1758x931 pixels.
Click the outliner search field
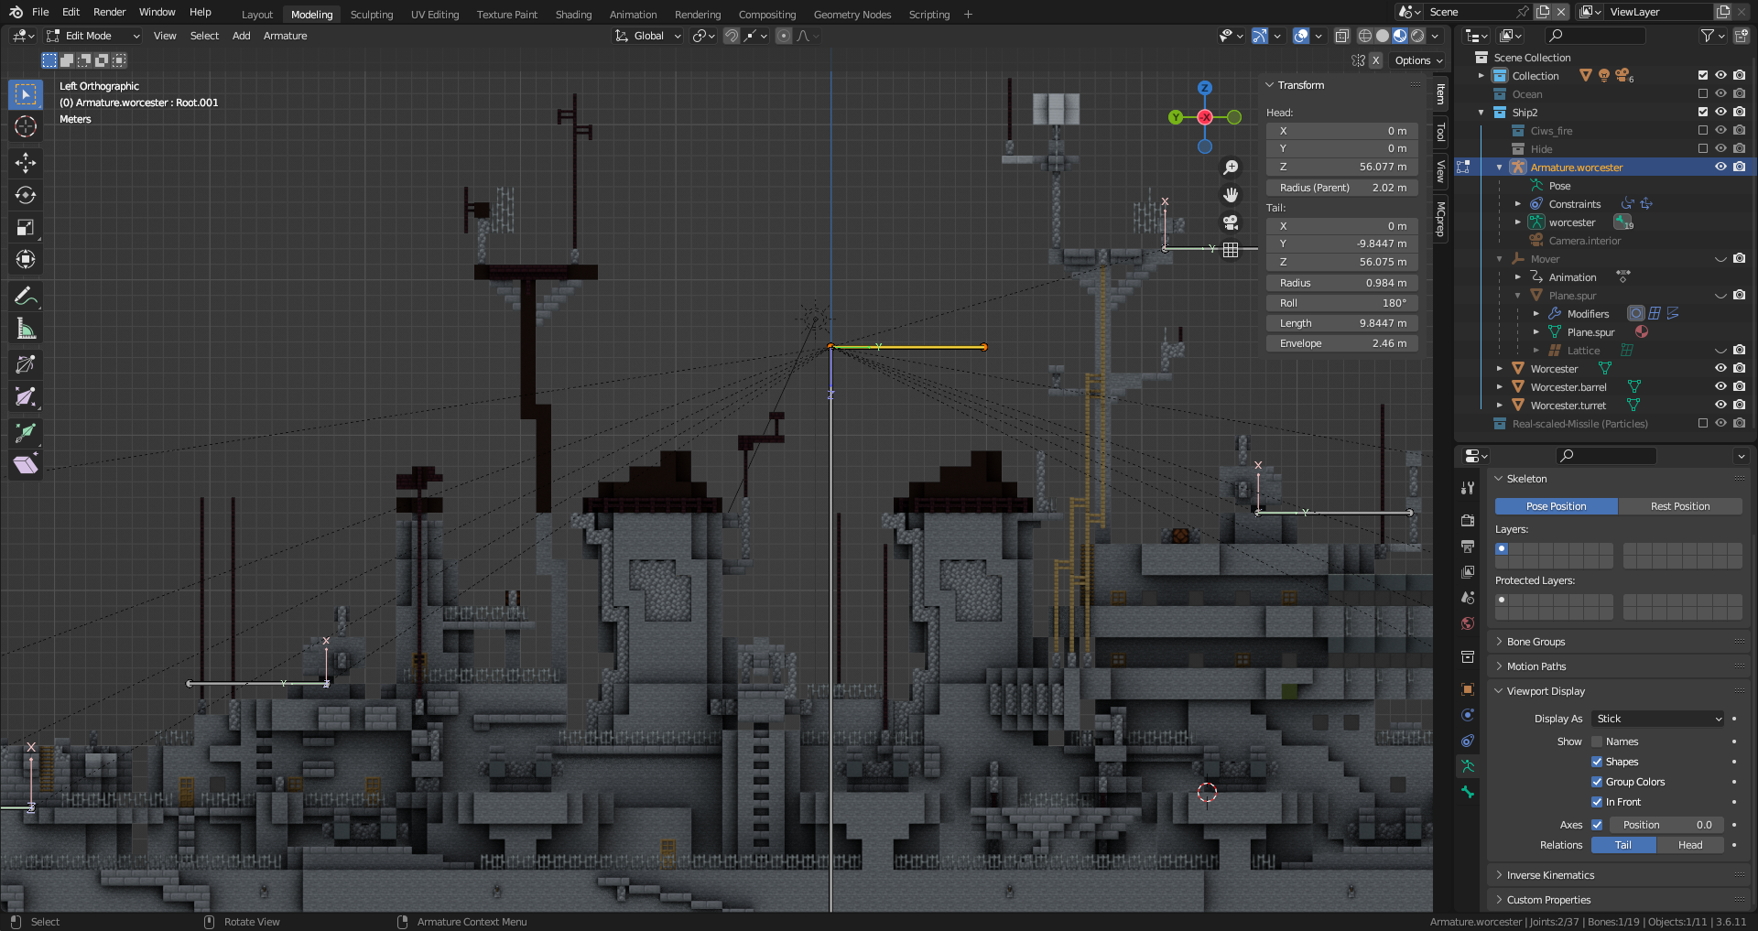point(1595,36)
